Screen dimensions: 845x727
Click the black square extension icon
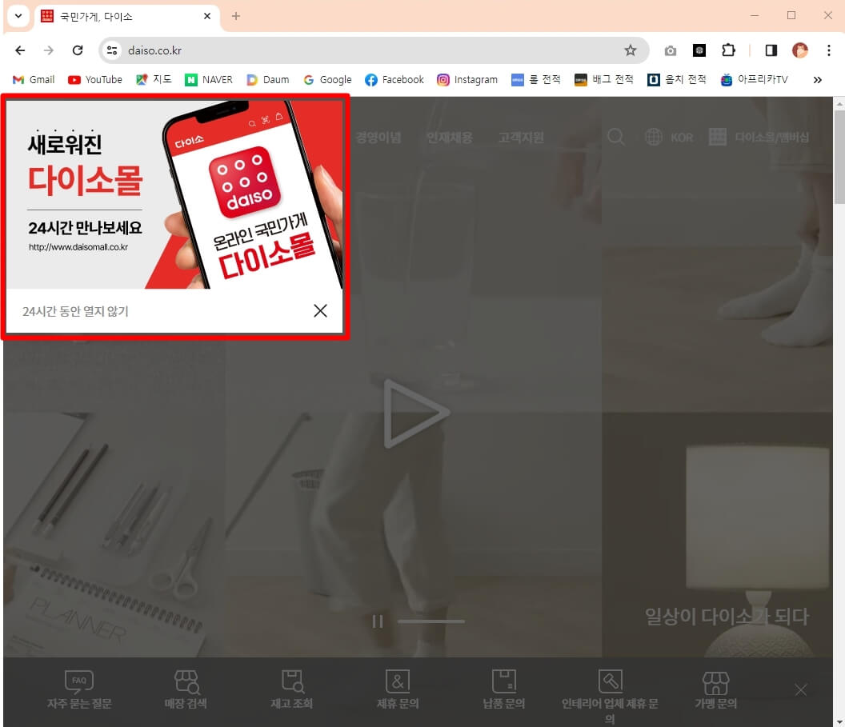click(x=699, y=50)
